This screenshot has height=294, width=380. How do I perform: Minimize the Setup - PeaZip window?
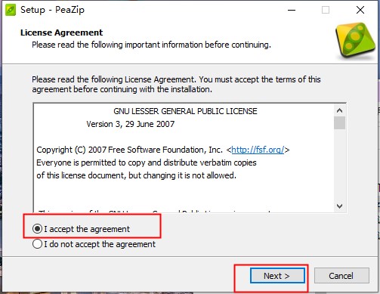click(x=292, y=10)
